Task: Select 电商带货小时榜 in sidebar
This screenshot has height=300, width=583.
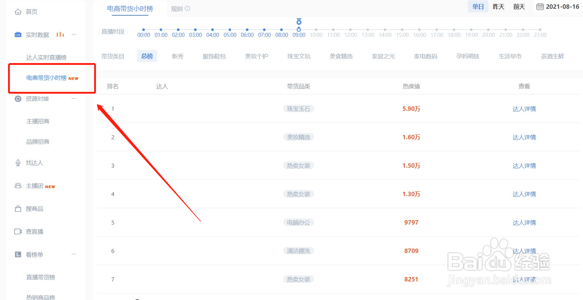Action: click(46, 78)
